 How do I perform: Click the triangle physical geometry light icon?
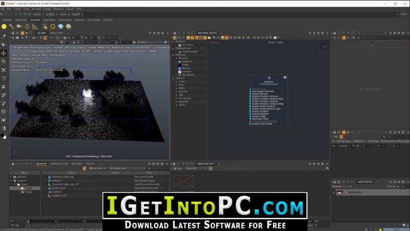35,27
